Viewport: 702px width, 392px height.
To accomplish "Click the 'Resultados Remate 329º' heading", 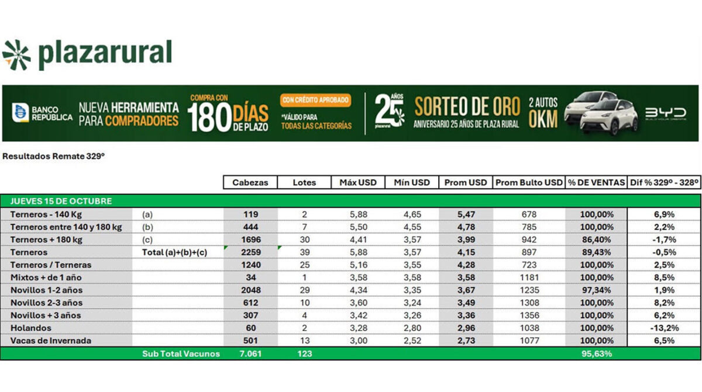I will (x=53, y=157).
